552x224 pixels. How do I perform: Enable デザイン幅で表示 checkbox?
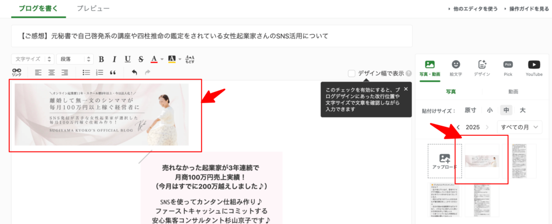click(x=351, y=74)
